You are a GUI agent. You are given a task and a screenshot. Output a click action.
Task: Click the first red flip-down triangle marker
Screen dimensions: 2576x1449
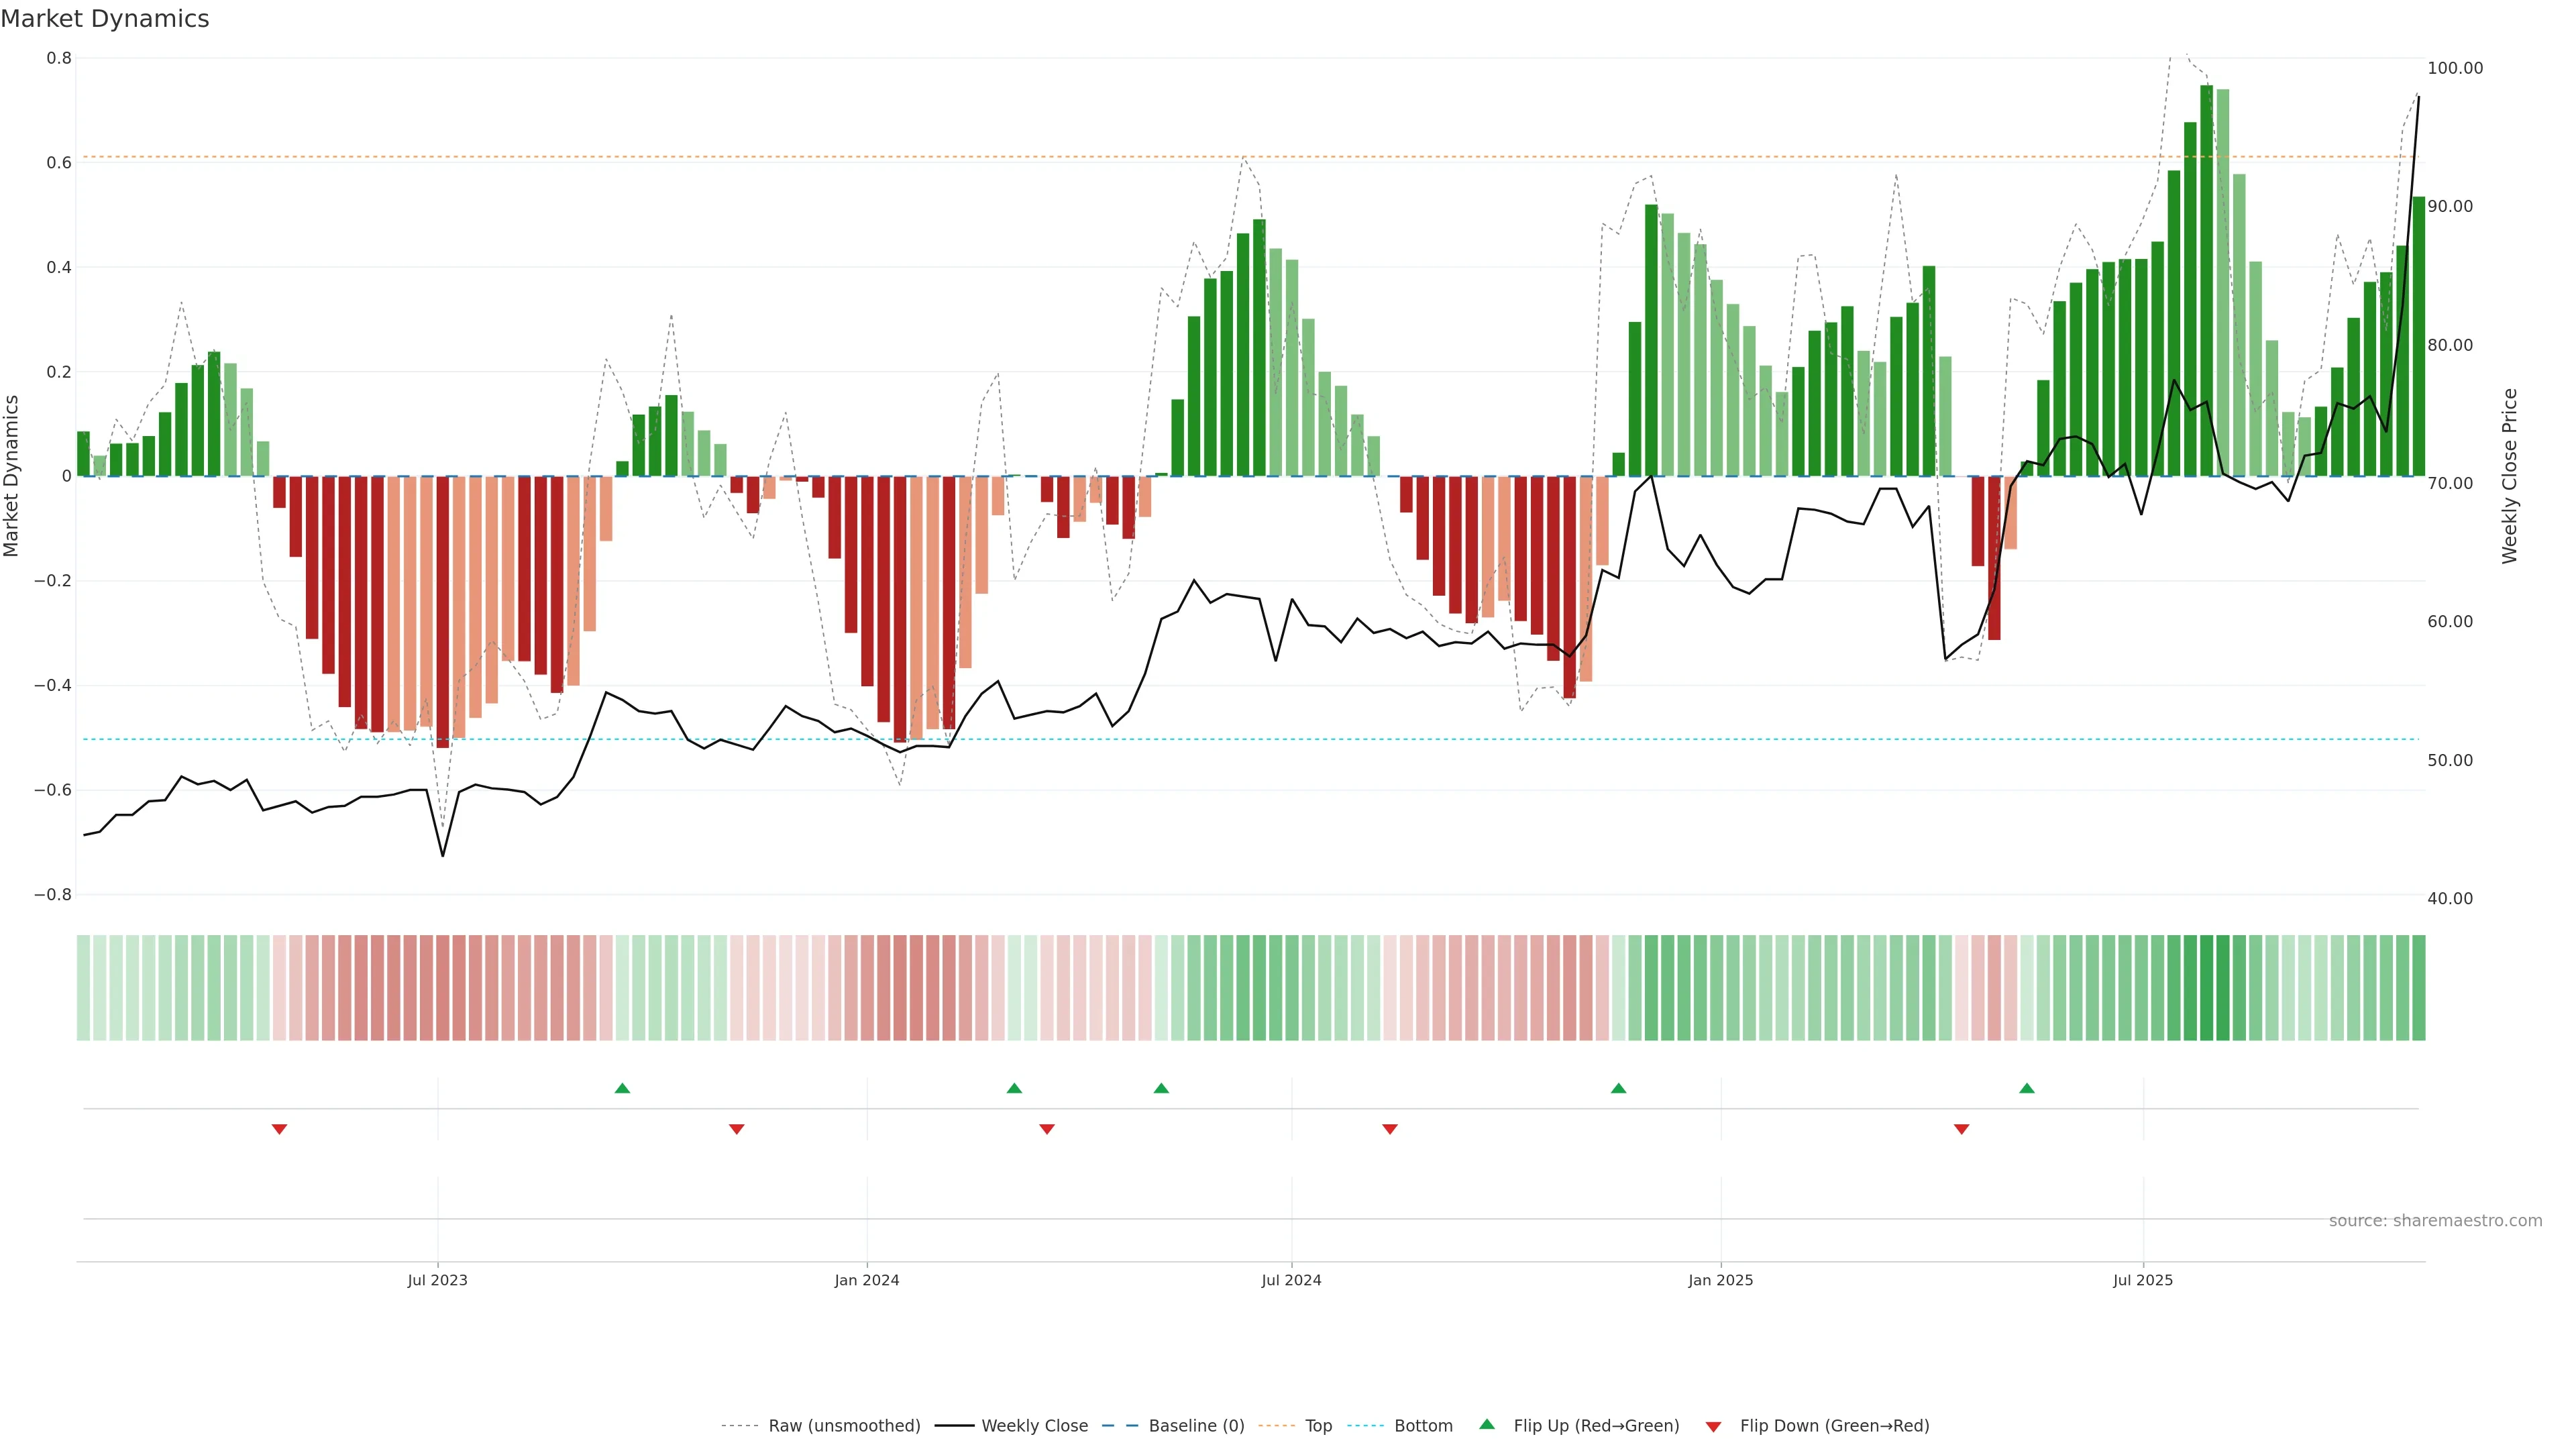pos(279,1129)
